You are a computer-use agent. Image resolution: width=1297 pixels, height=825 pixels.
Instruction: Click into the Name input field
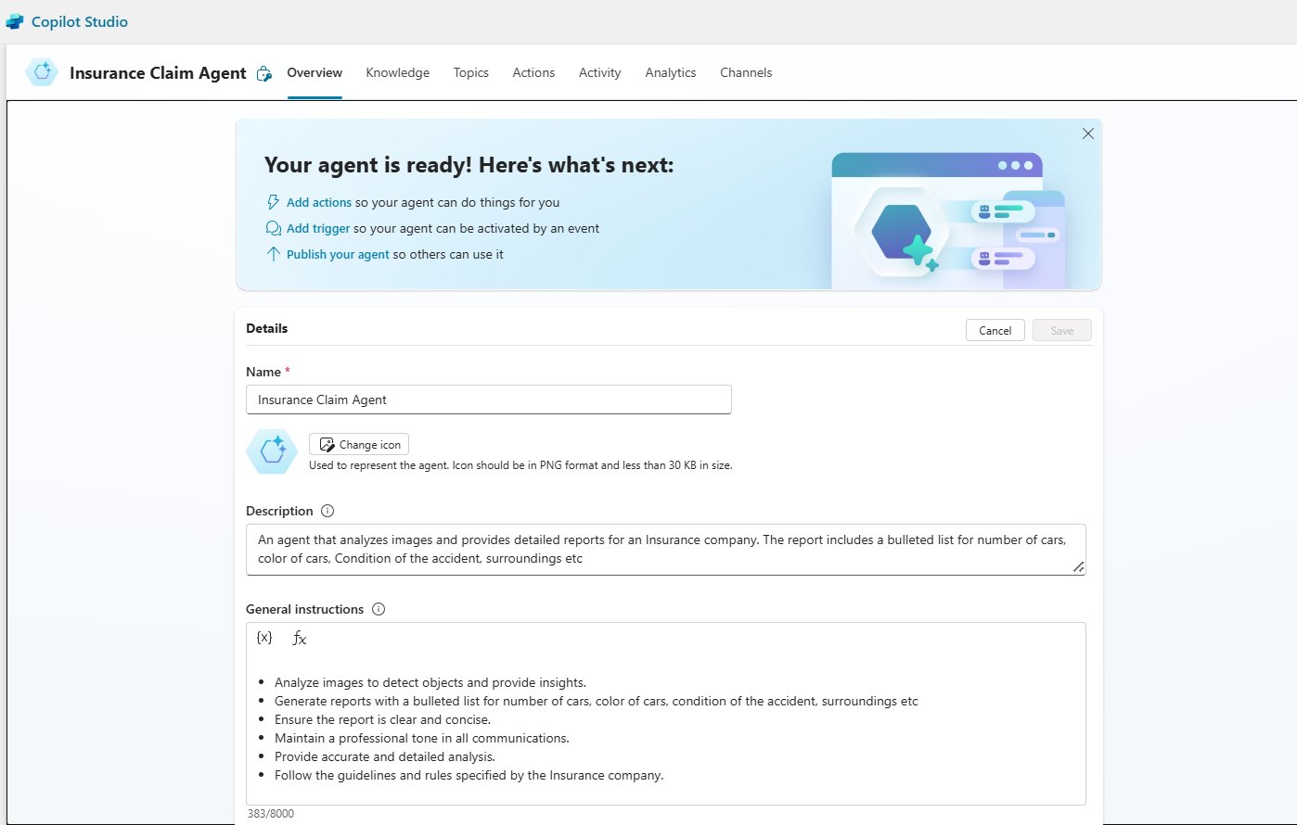(488, 400)
